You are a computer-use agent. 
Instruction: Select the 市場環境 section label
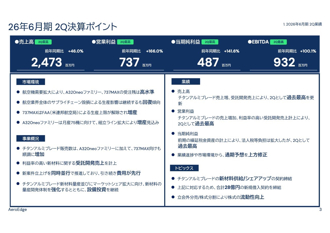pyautogui.click(x=31, y=82)
